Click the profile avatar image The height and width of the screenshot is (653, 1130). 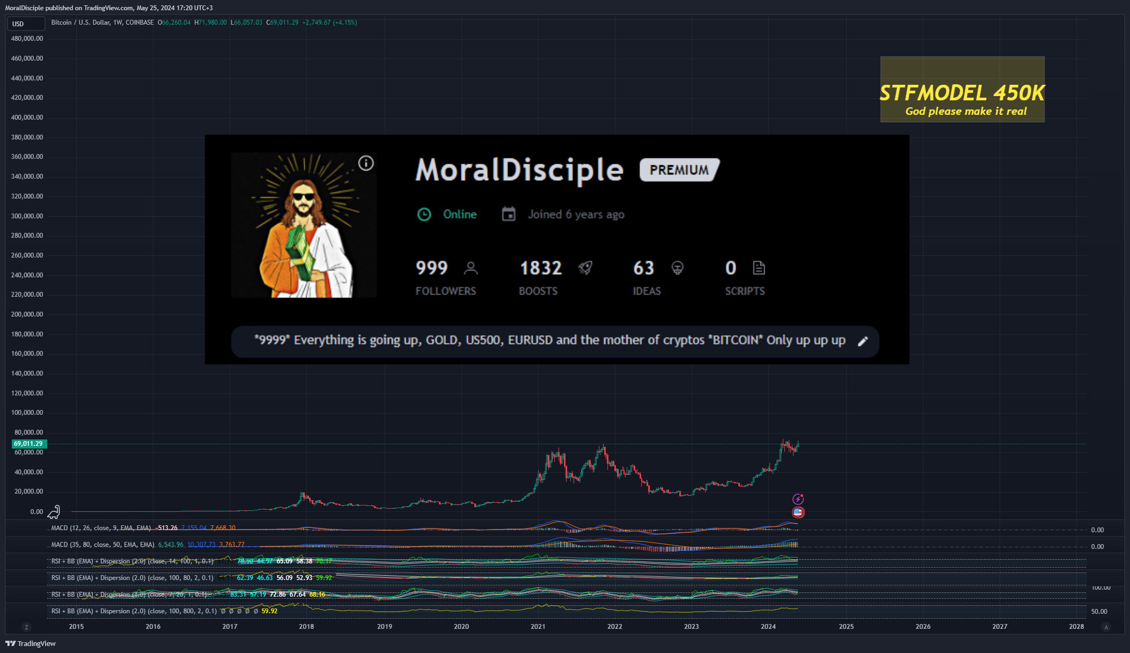point(304,225)
